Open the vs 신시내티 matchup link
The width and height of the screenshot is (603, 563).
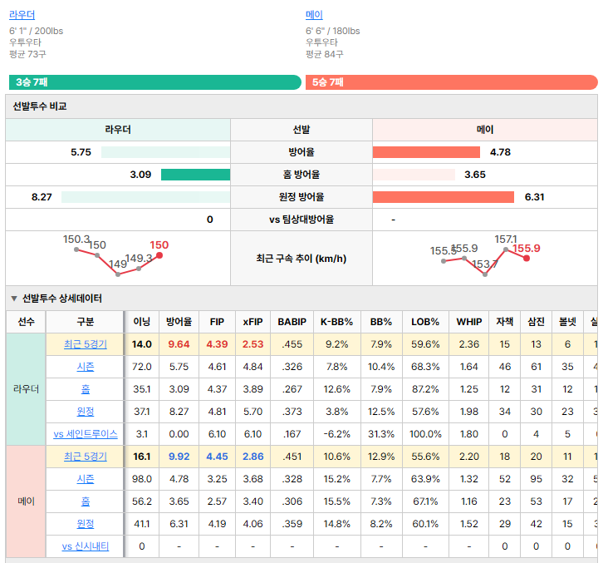tap(86, 546)
